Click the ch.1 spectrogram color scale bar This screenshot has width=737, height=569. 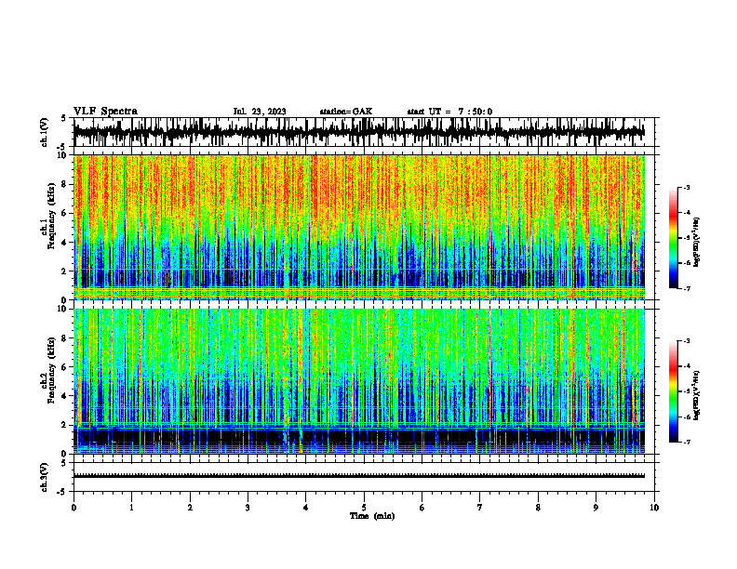coord(673,238)
